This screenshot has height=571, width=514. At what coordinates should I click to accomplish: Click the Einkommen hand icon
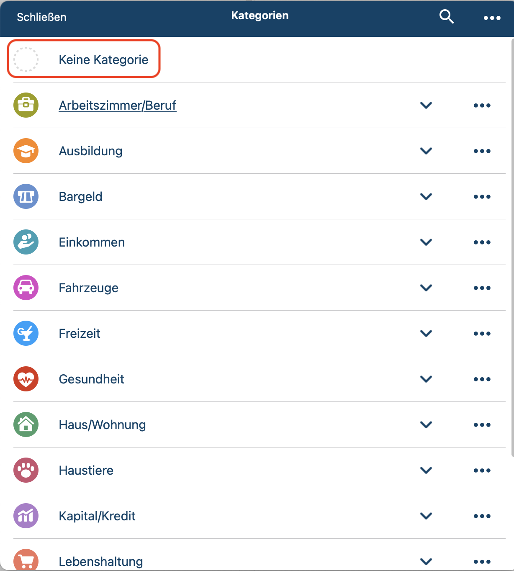pyautogui.click(x=26, y=242)
